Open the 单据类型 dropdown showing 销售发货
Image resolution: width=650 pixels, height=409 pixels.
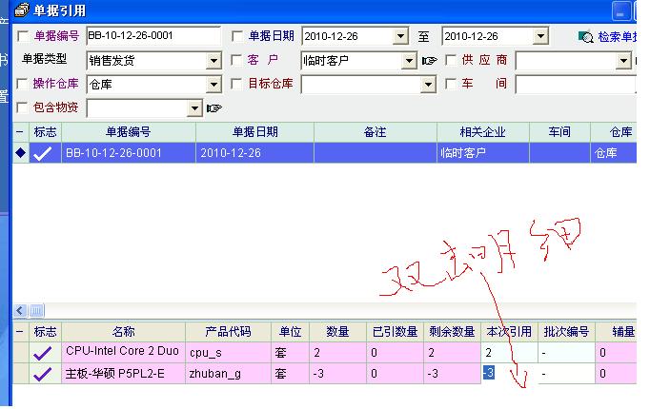pyautogui.click(x=213, y=61)
